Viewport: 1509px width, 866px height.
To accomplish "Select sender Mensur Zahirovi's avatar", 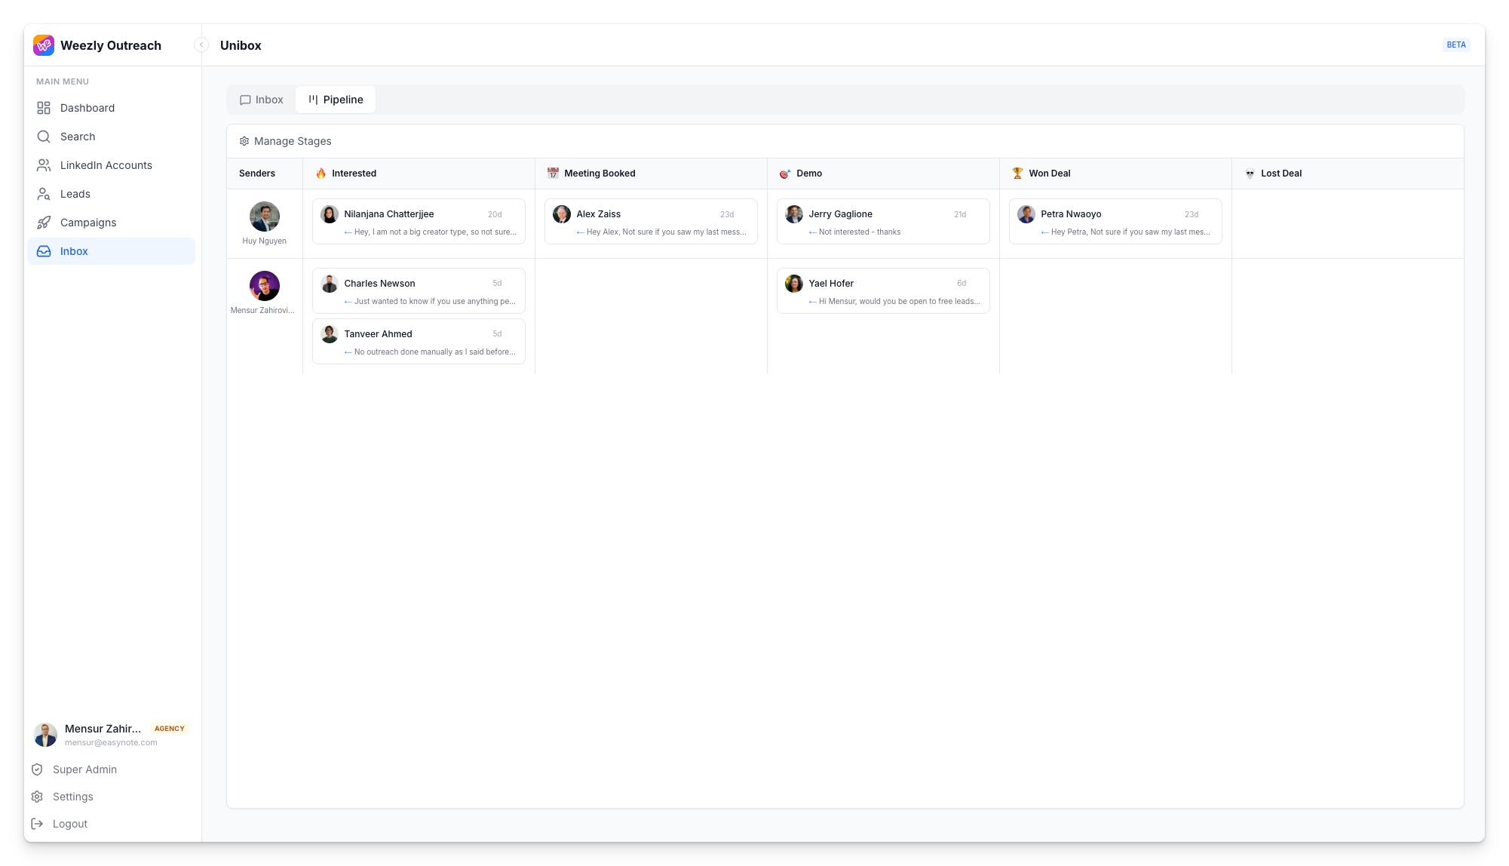I will pyautogui.click(x=265, y=286).
